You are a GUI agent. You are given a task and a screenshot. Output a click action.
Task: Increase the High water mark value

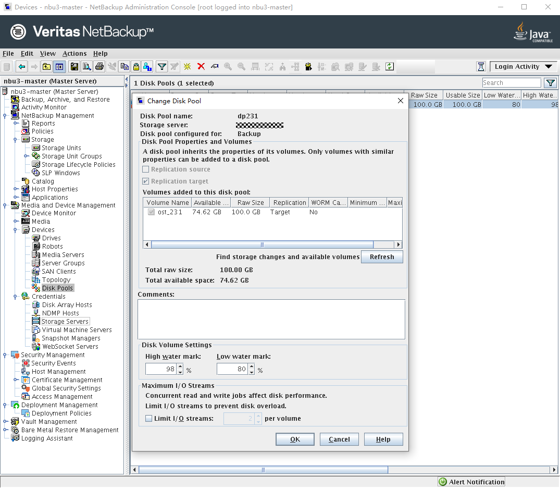(x=180, y=367)
